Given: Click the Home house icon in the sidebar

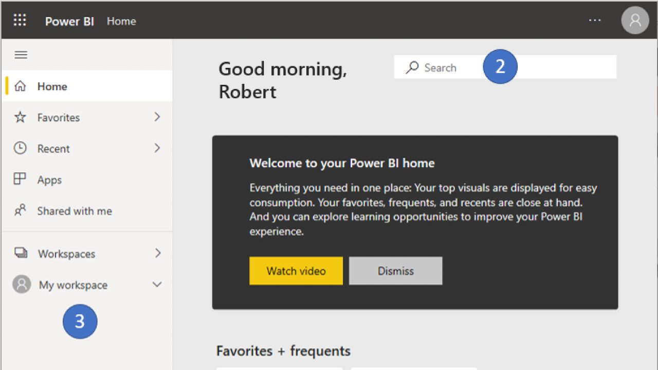Looking at the screenshot, I should coord(21,86).
